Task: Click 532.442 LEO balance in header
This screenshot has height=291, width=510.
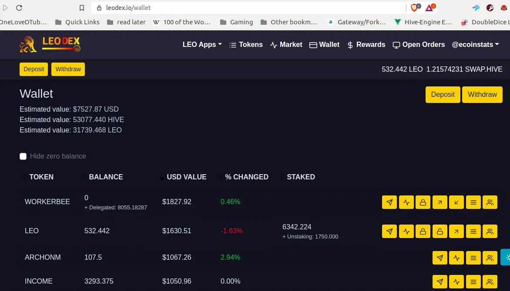Action: coord(403,69)
